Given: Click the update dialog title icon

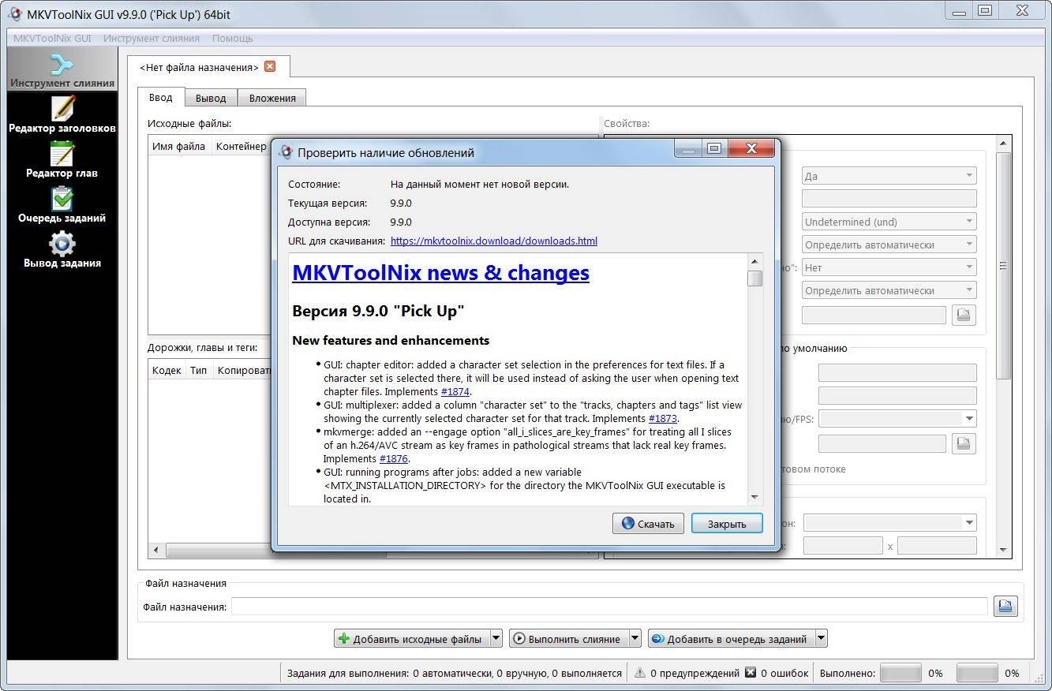Looking at the screenshot, I should click(x=286, y=152).
